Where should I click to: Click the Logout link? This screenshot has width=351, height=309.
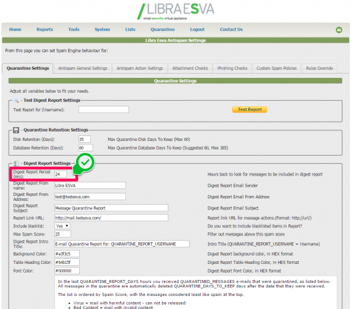197,29
